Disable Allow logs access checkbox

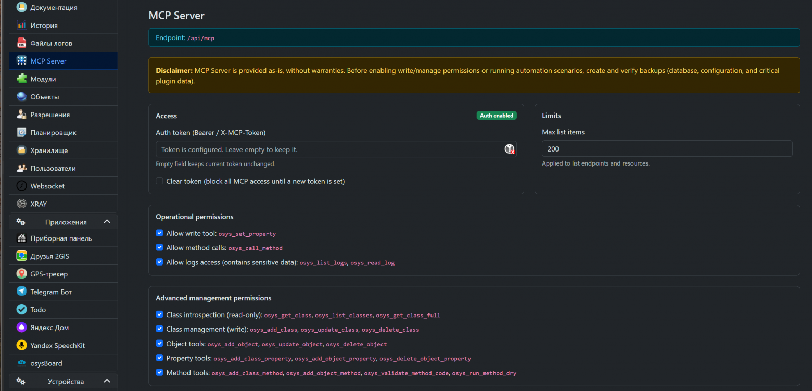coord(160,262)
